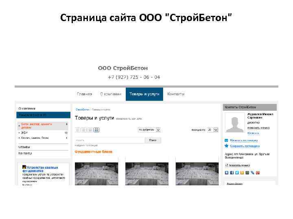Image resolution: width=293 pixels, height=219 pixels.
Task: Open Отзывы in left sidebar
Action: 24,147
